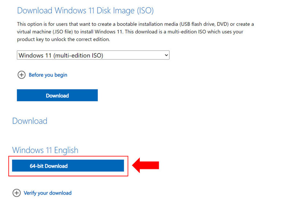Open the Verify your download link

(x=47, y=193)
